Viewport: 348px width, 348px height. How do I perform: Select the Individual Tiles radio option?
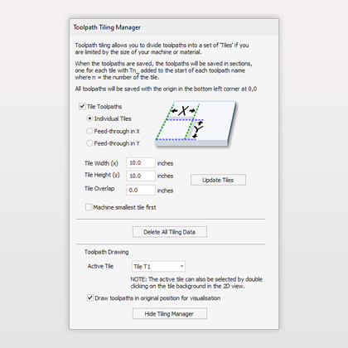[89, 118]
